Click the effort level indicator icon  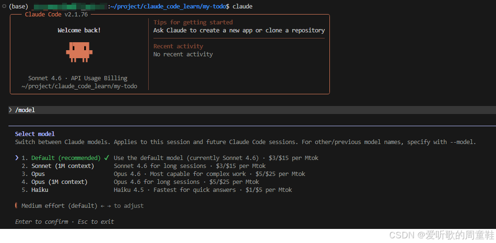coord(16,205)
